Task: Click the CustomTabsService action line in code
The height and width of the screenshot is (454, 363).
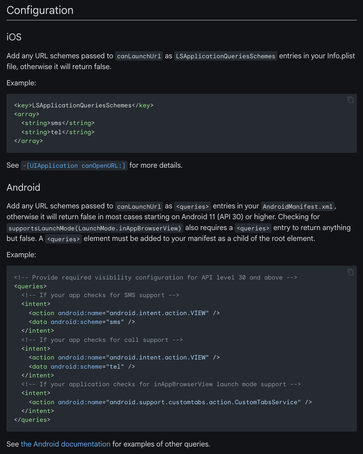Action: click(x=170, y=402)
